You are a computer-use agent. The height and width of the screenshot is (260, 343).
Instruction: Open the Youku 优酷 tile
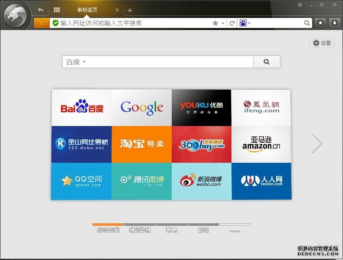201,108
